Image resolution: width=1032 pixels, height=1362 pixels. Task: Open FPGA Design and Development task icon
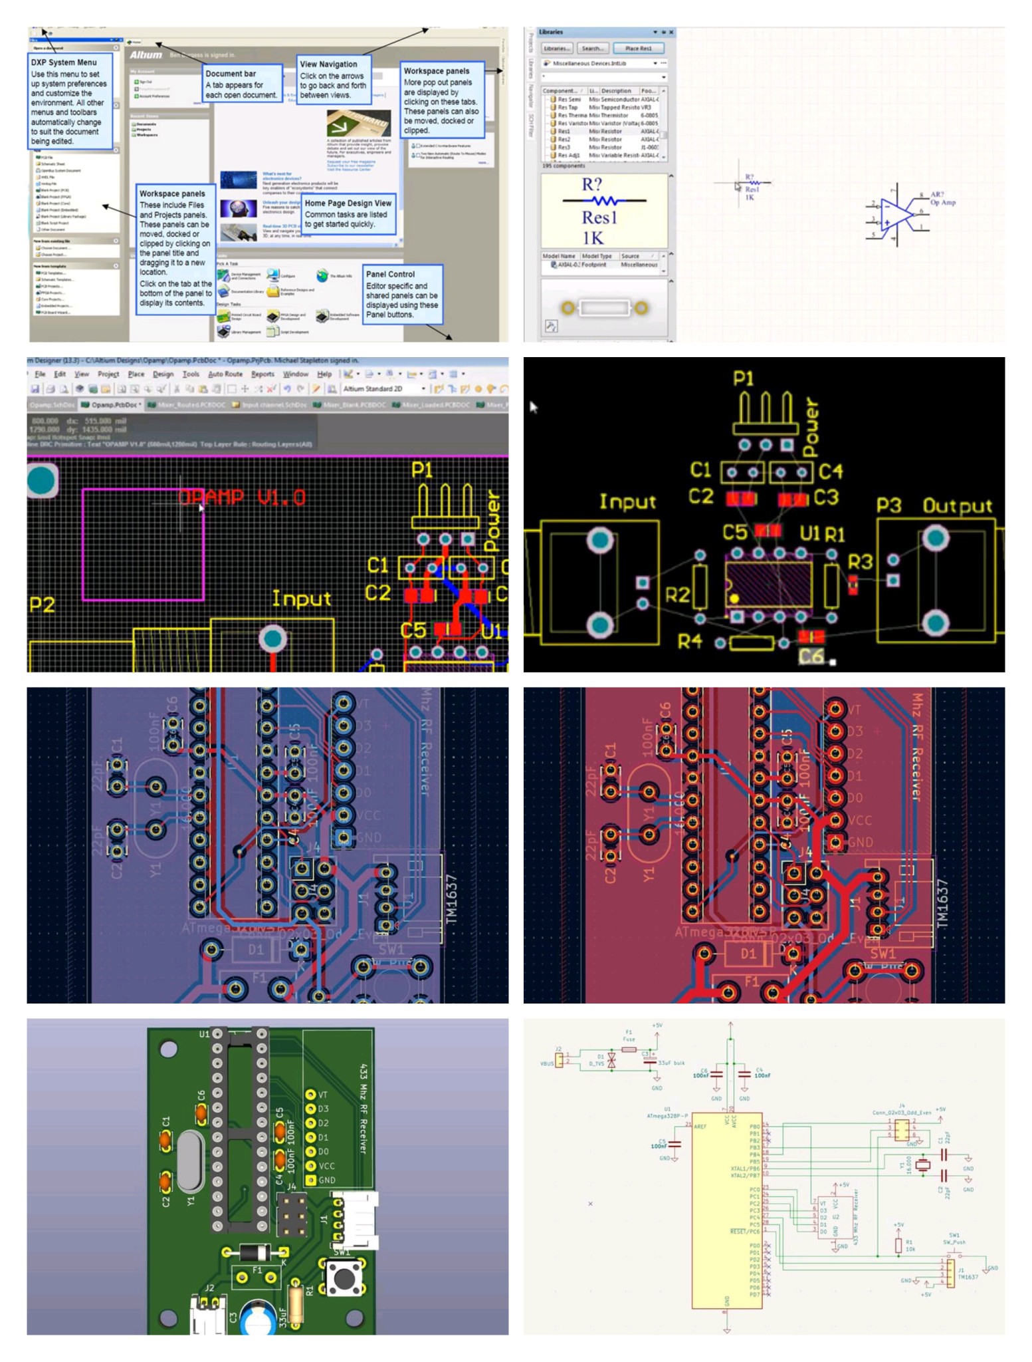[x=272, y=315]
